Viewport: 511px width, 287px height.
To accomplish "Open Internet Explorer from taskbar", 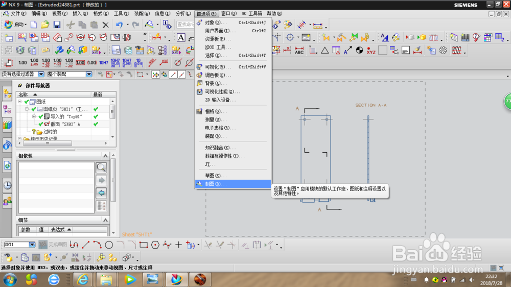I will (x=83, y=279).
